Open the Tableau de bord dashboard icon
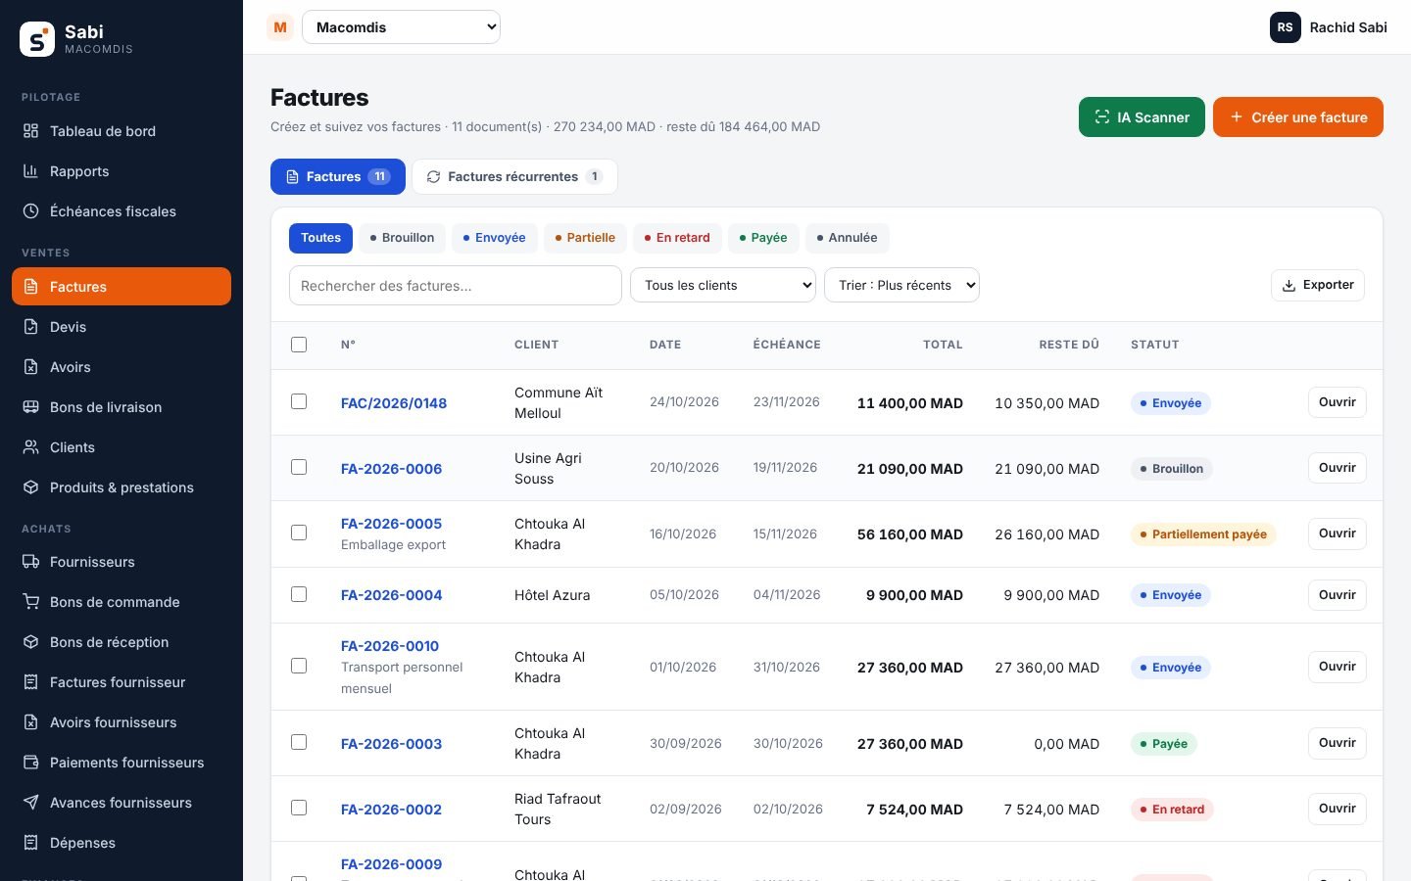1411x881 pixels. pyautogui.click(x=30, y=131)
